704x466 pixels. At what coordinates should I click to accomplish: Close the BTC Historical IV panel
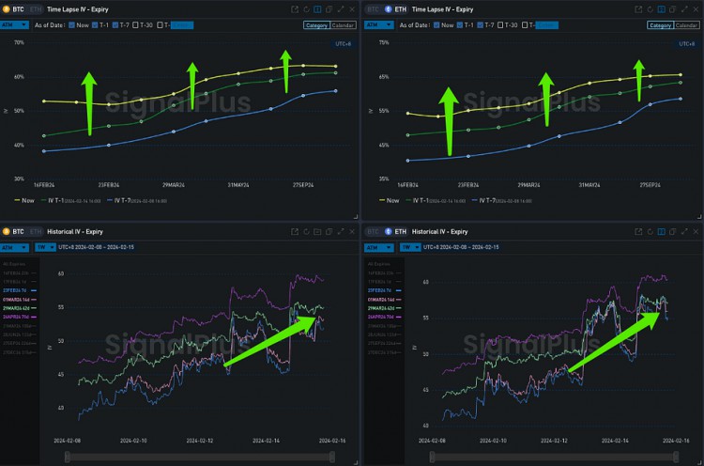point(352,231)
